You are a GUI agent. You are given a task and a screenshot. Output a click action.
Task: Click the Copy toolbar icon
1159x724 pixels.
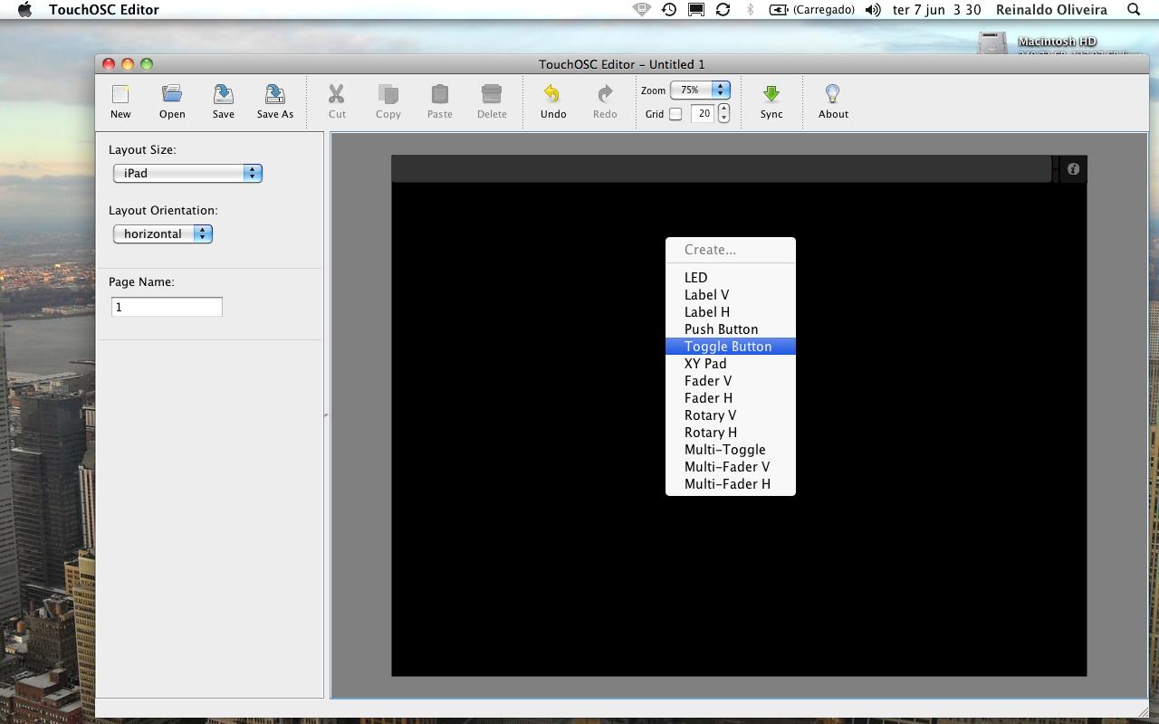click(388, 94)
